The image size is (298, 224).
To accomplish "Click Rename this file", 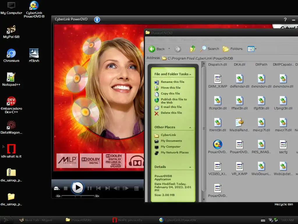I will click(173, 82).
